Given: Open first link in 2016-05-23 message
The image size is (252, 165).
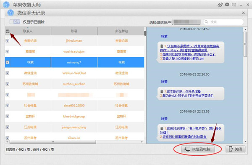Looking at the screenshot, I should [184, 91].
